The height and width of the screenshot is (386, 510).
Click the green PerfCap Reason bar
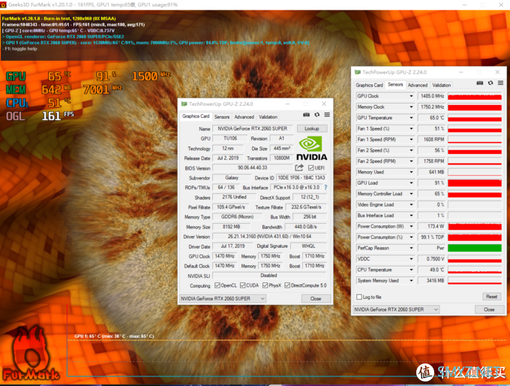pyautogui.click(x=475, y=248)
